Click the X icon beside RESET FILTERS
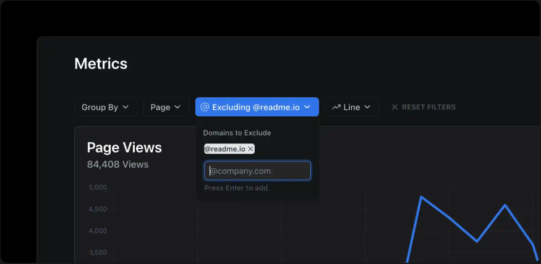The height and width of the screenshot is (264, 541). 394,107
